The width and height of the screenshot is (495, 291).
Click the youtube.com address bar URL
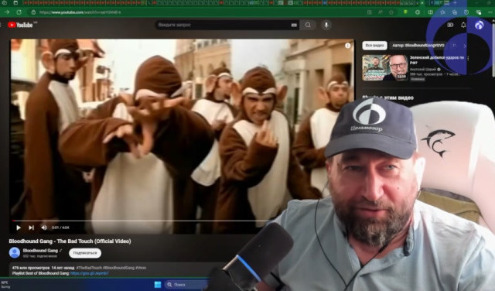(80, 12)
